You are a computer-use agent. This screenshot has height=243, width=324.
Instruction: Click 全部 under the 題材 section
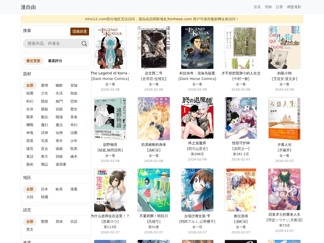click(30, 85)
